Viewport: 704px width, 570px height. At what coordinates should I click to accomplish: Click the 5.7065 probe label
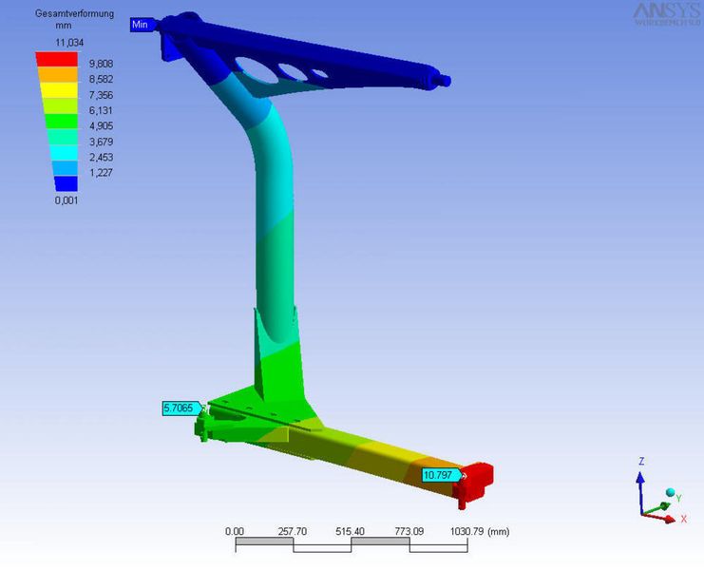pyautogui.click(x=181, y=408)
